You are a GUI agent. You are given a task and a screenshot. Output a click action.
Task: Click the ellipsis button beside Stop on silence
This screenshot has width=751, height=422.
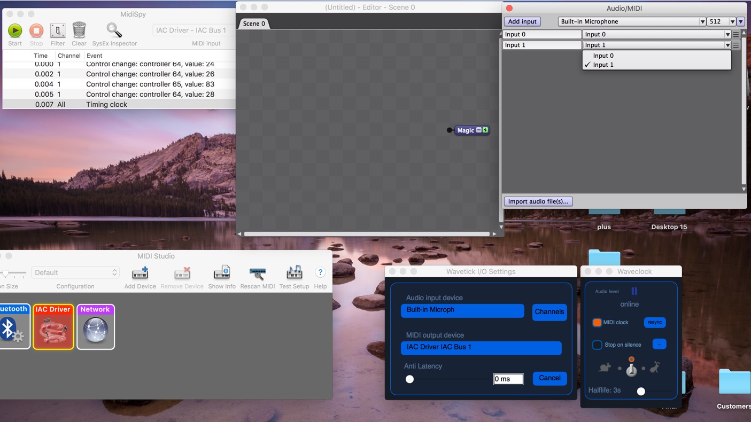(x=659, y=345)
